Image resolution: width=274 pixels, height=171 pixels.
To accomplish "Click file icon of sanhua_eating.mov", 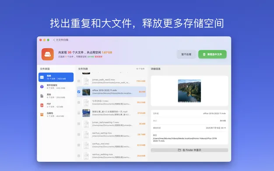I will [86, 134].
